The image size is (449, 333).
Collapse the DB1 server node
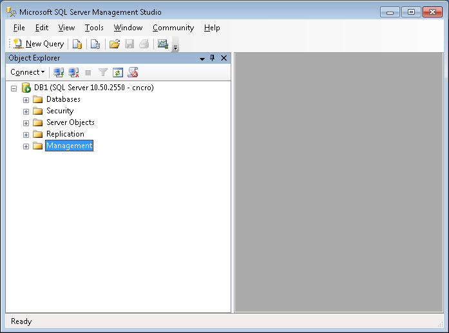(x=14, y=88)
